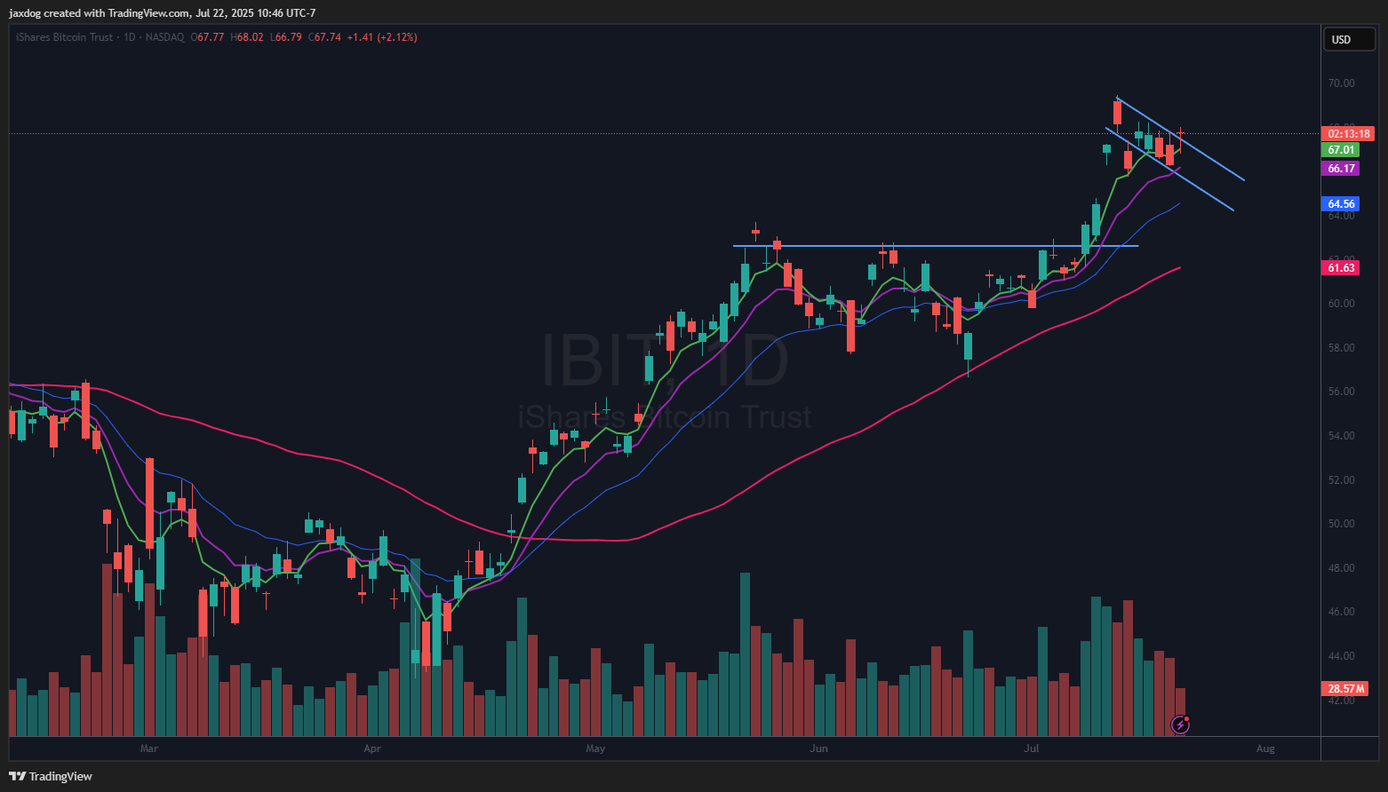Click the 'May' label on time axis
Viewport: 1388px width, 792px height.
coord(595,748)
